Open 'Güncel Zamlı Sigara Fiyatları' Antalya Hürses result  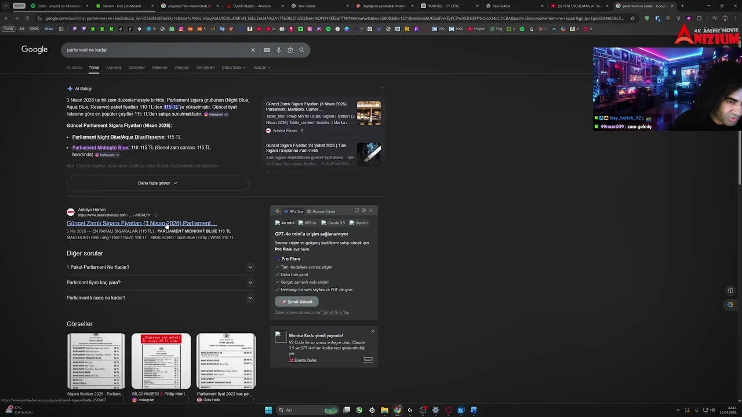point(141,224)
